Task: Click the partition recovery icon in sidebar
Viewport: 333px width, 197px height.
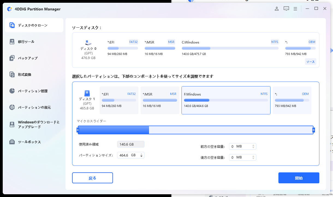Action: tap(12, 107)
